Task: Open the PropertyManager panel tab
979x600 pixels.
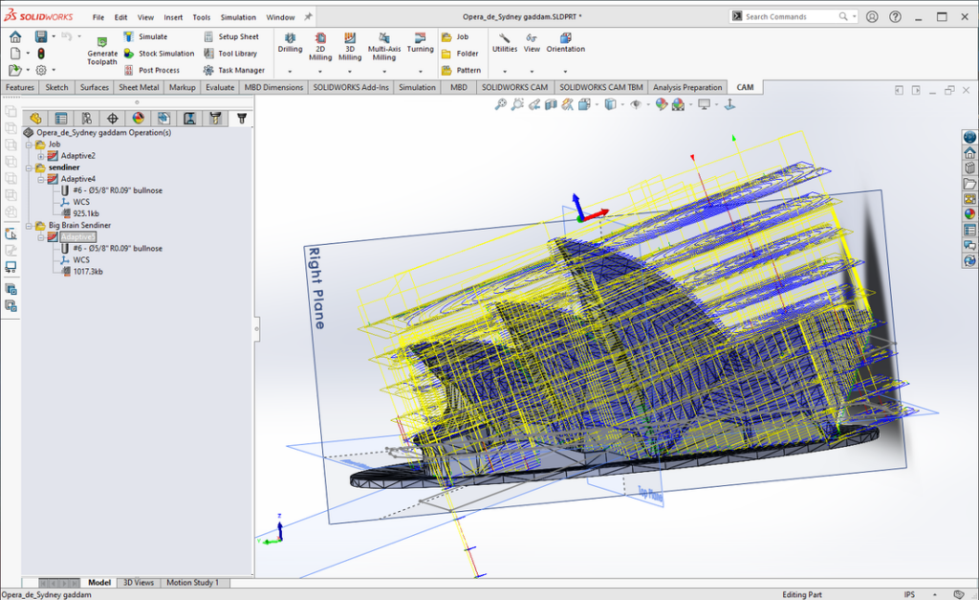Action: [61, 118]
